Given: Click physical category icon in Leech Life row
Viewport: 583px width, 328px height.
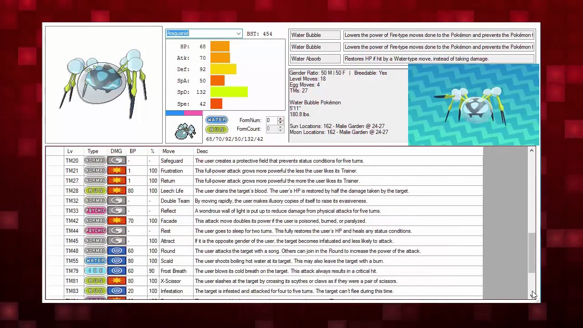Looking at the screenshot, I should click(117, 191).
